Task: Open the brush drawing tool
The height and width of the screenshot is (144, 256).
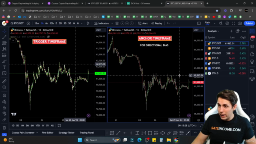Action: (4, 61)
